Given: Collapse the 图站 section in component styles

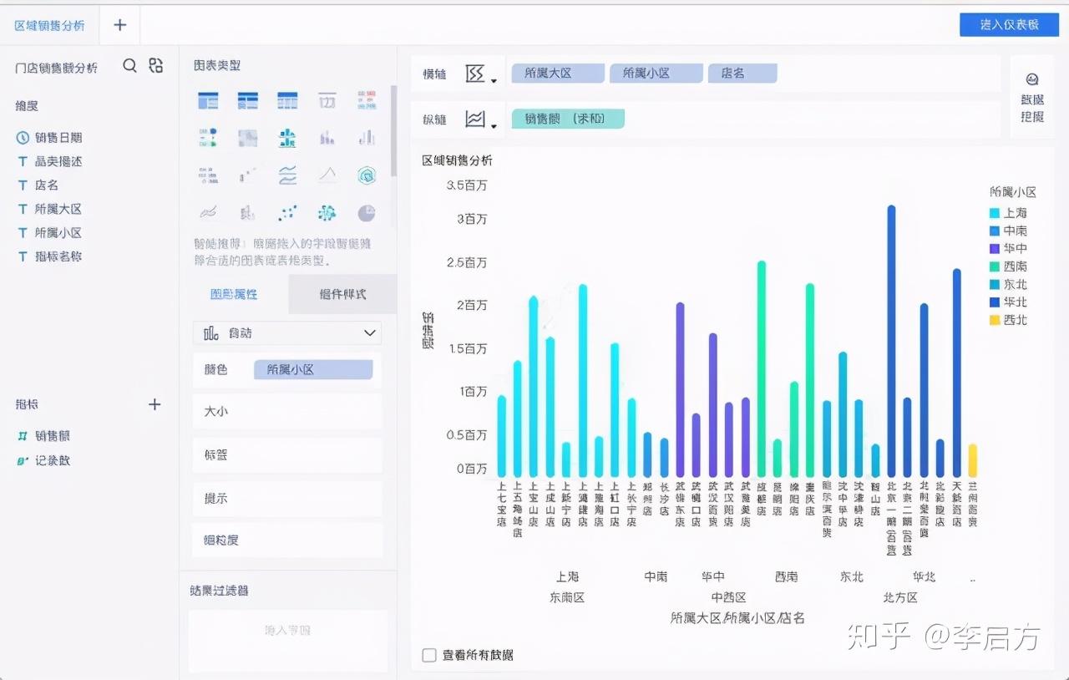Looking at the screenshot, I should coord(369,332).
